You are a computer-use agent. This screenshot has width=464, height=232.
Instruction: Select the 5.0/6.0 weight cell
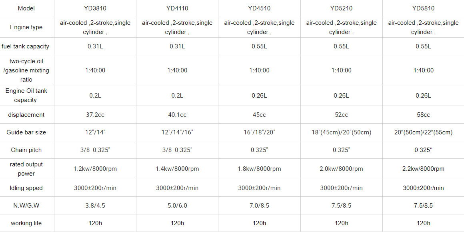177,206
